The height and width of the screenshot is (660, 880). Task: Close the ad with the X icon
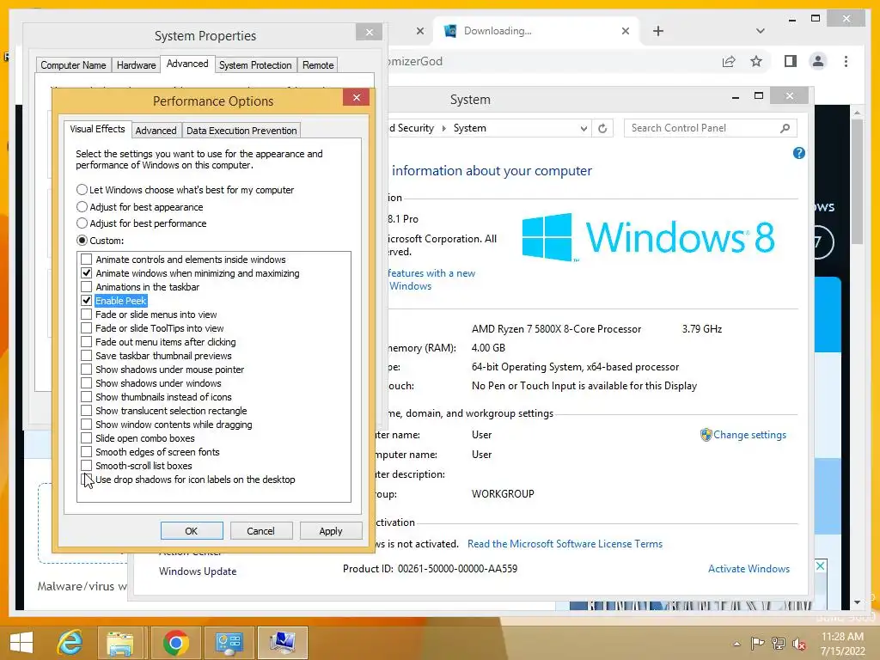(820, 565)
